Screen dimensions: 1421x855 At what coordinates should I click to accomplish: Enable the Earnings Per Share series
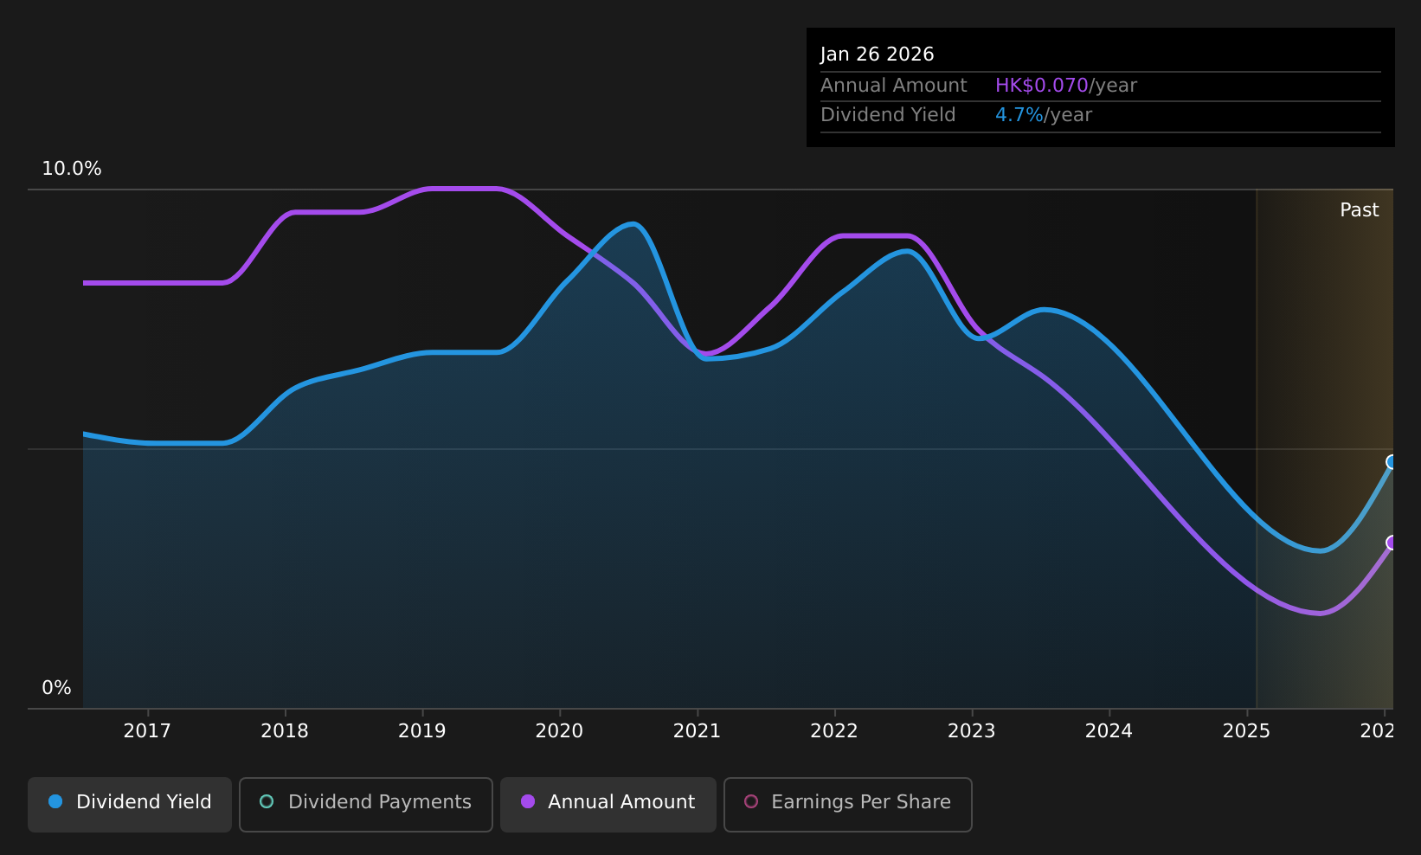[848, 804]
